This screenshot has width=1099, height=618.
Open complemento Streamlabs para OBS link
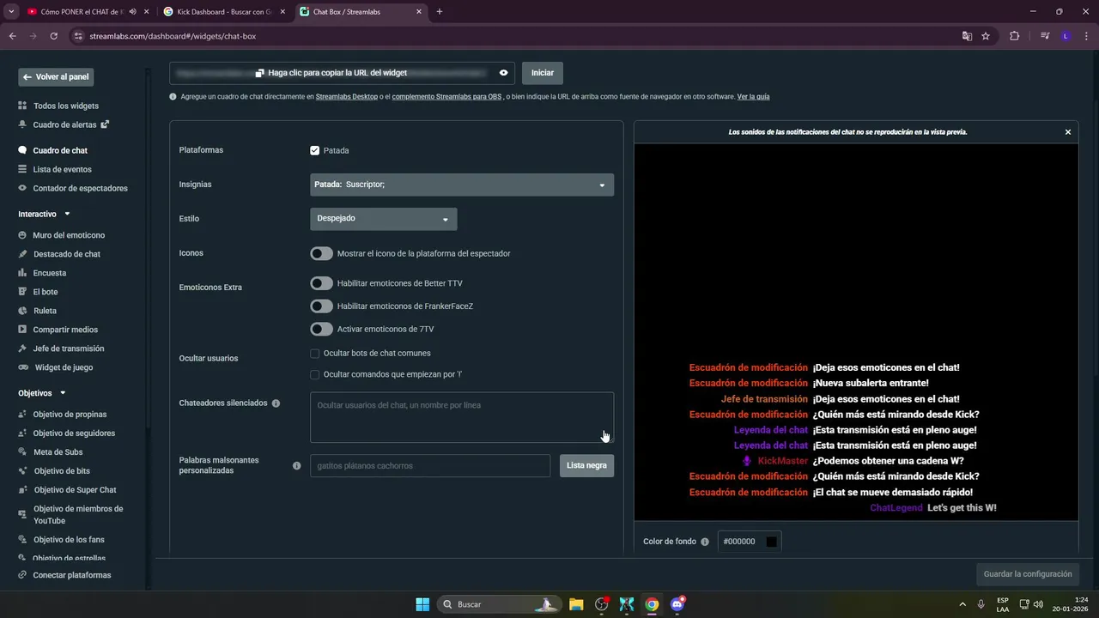(446, 97)
